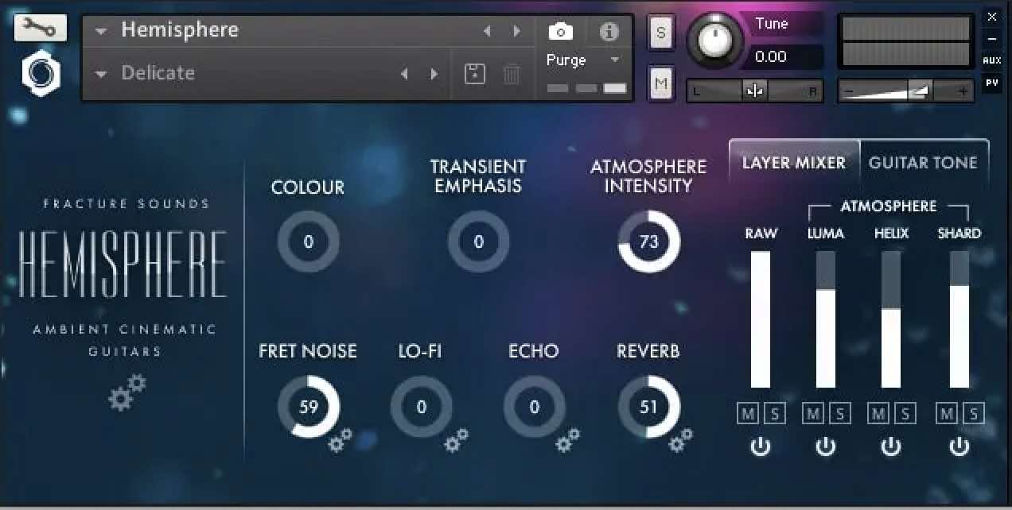Toggle SHARD layer power icon
The height and width of the screenshot is (510, 1012).
click(959, 446)
